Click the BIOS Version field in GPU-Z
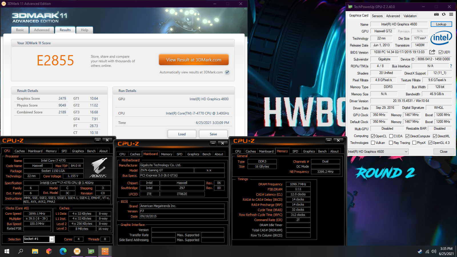Screen dimensions: 457x257 [x=399, y=52]
